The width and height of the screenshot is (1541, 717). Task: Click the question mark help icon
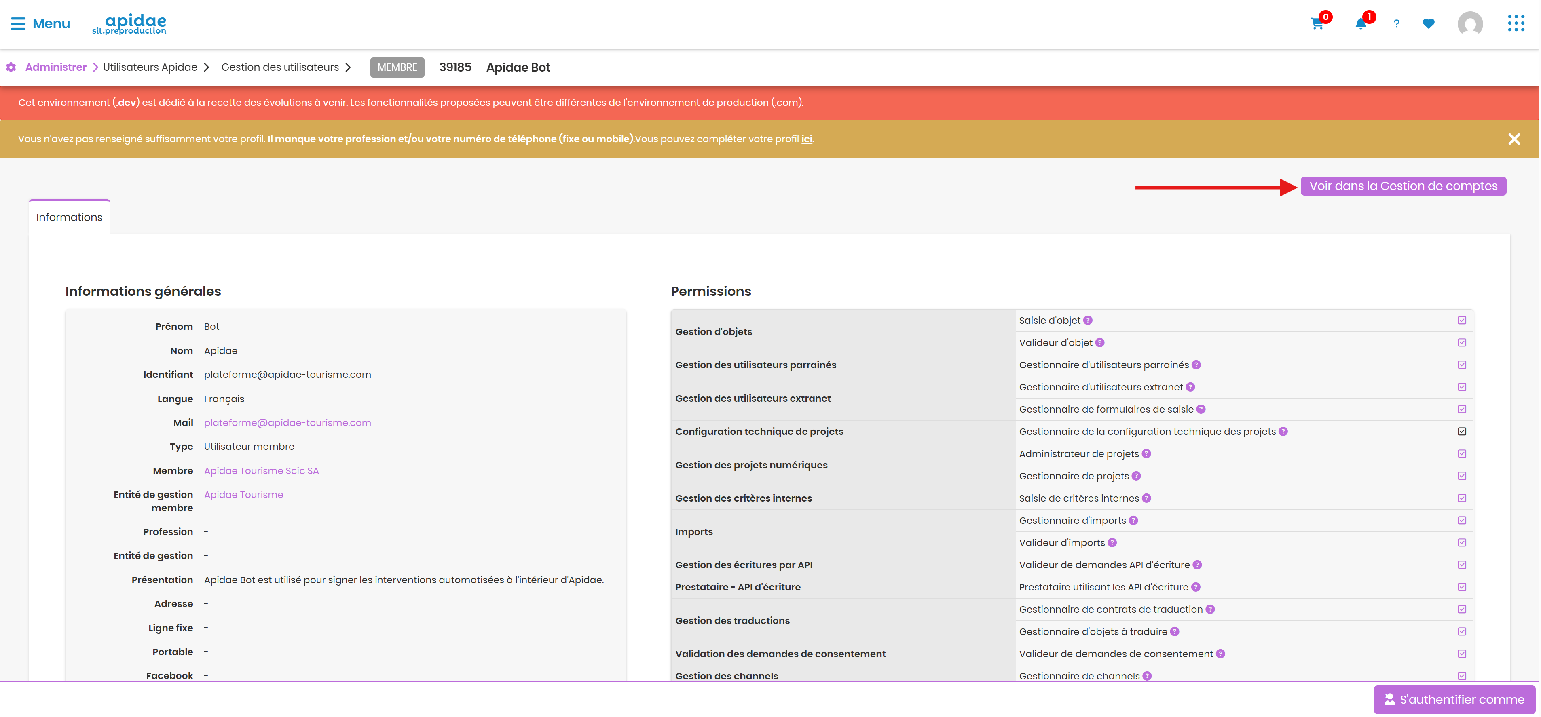[x=1396, y=24]
